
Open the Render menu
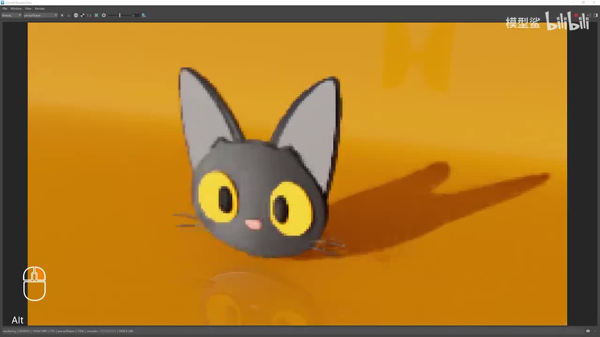pyautogui.click(x=40, y=8)
